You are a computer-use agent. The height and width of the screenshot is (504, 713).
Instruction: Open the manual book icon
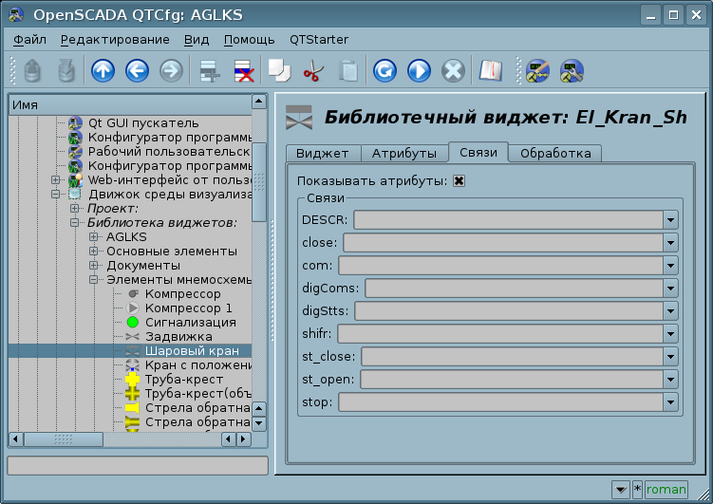[490, 70]
